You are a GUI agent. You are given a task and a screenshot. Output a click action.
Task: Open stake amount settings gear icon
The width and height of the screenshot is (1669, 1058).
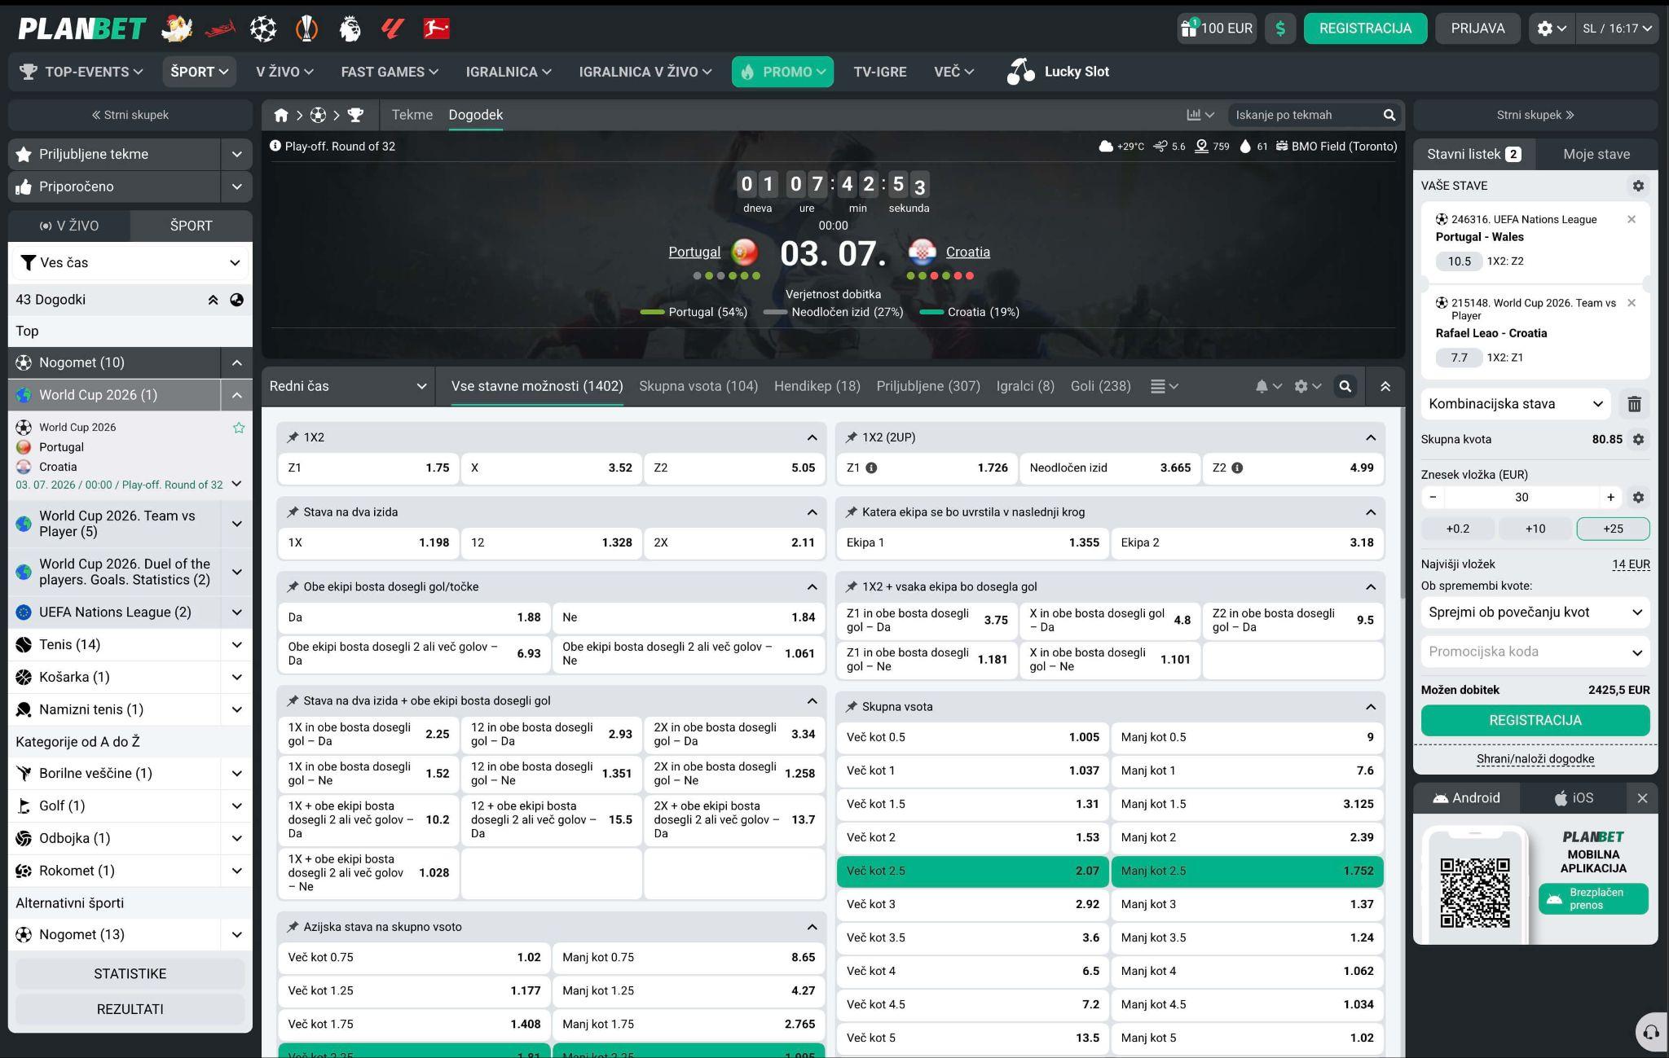click(1638, 497)
